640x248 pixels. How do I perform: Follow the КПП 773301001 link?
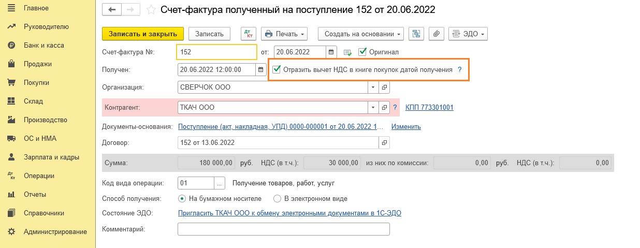(x=429, y=108)
